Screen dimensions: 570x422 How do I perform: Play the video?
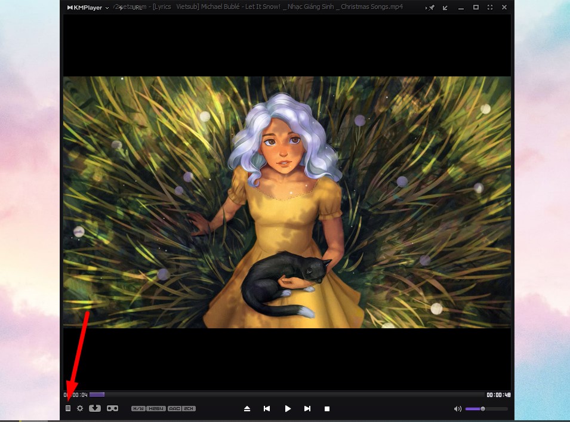click(x=288, y=409)
